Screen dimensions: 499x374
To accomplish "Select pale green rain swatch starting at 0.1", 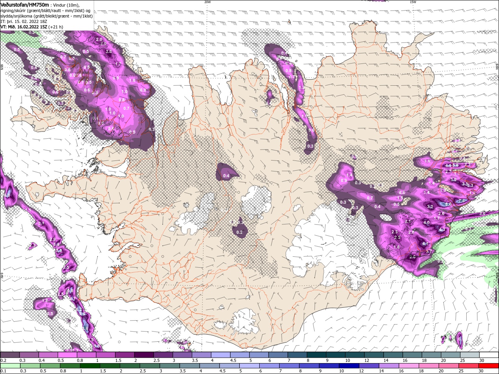I will pos(10,366).
